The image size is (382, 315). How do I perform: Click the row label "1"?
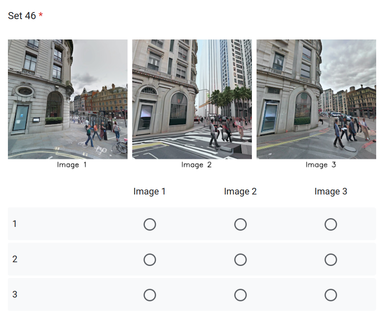click(15, 224)
